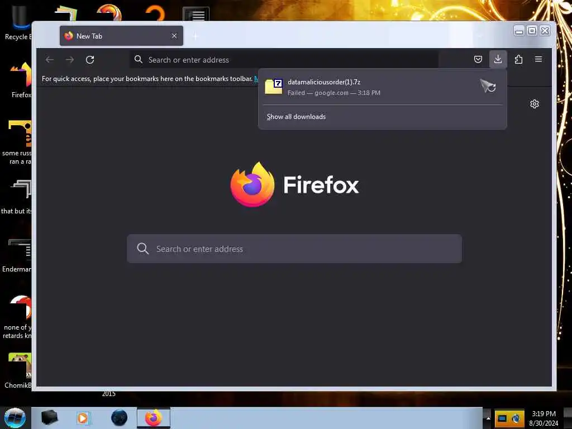Toggle the Downloads toolbar button

pos(498,59)
